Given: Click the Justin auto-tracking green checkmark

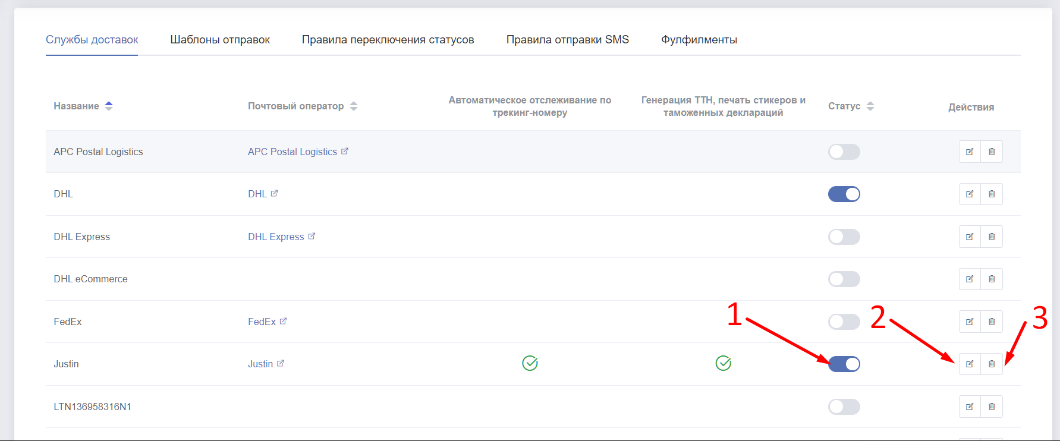Looking at the screenshot, I should coord(530,363).
